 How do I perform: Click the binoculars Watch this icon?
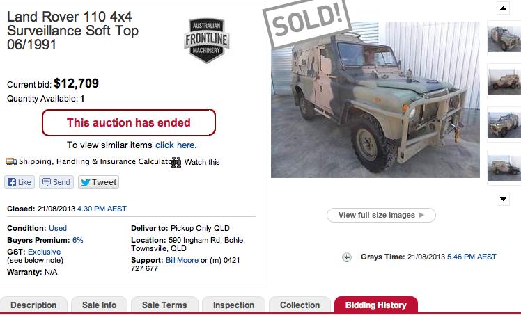[176, 162]
